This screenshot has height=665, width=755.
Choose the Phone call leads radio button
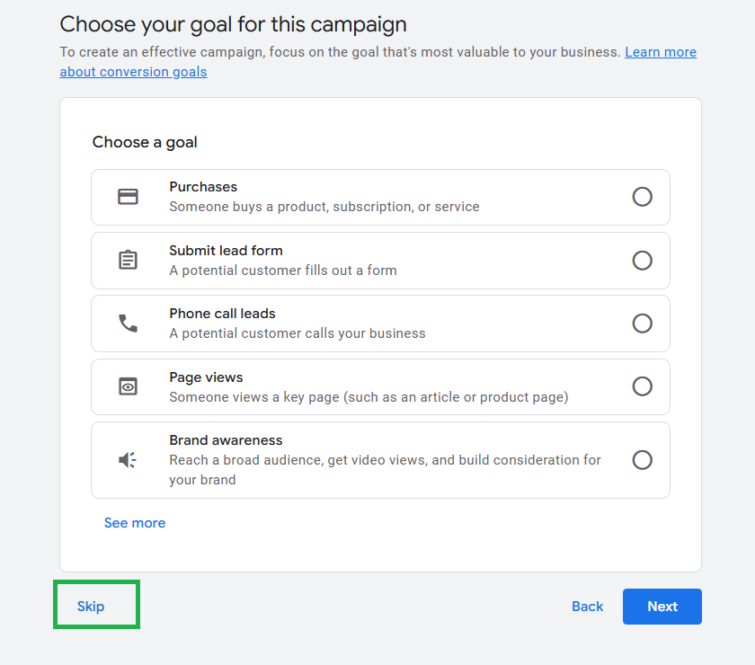642,324
